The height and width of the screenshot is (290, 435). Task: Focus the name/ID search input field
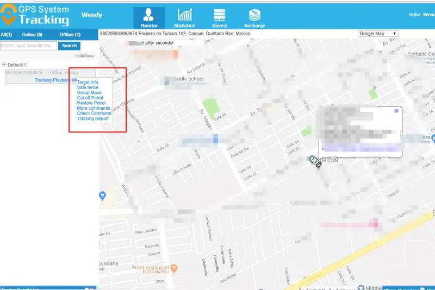[x=29, y=46]
